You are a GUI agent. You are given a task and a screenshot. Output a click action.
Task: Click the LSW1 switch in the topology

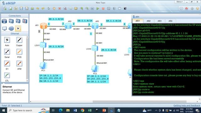point(43,45)
